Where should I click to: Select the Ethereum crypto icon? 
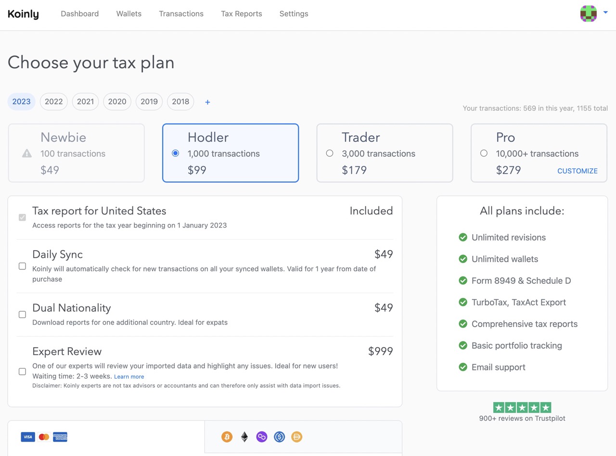(244, 437)
